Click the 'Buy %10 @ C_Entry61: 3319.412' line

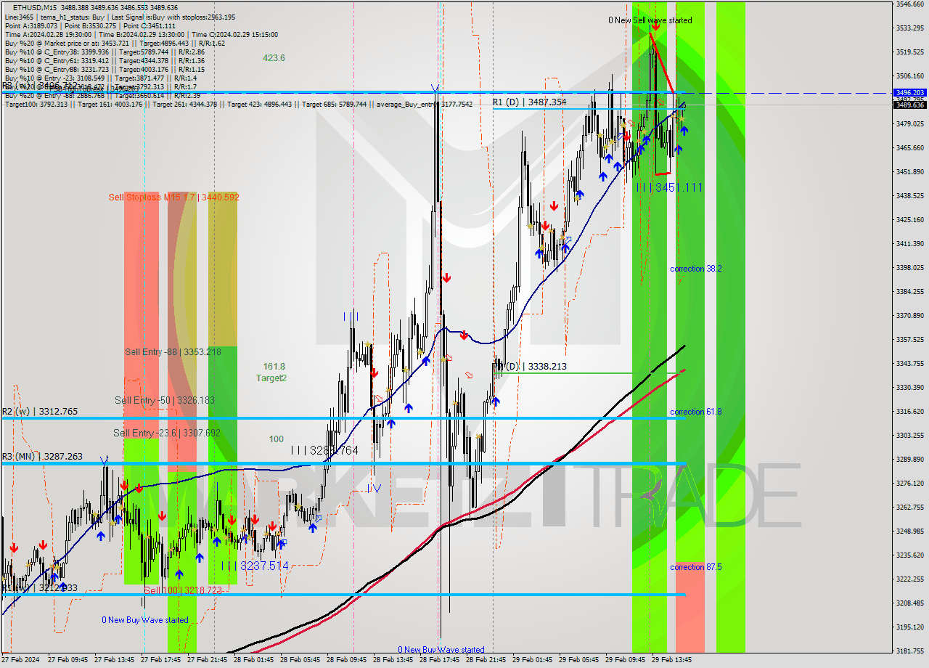point(105,61)
